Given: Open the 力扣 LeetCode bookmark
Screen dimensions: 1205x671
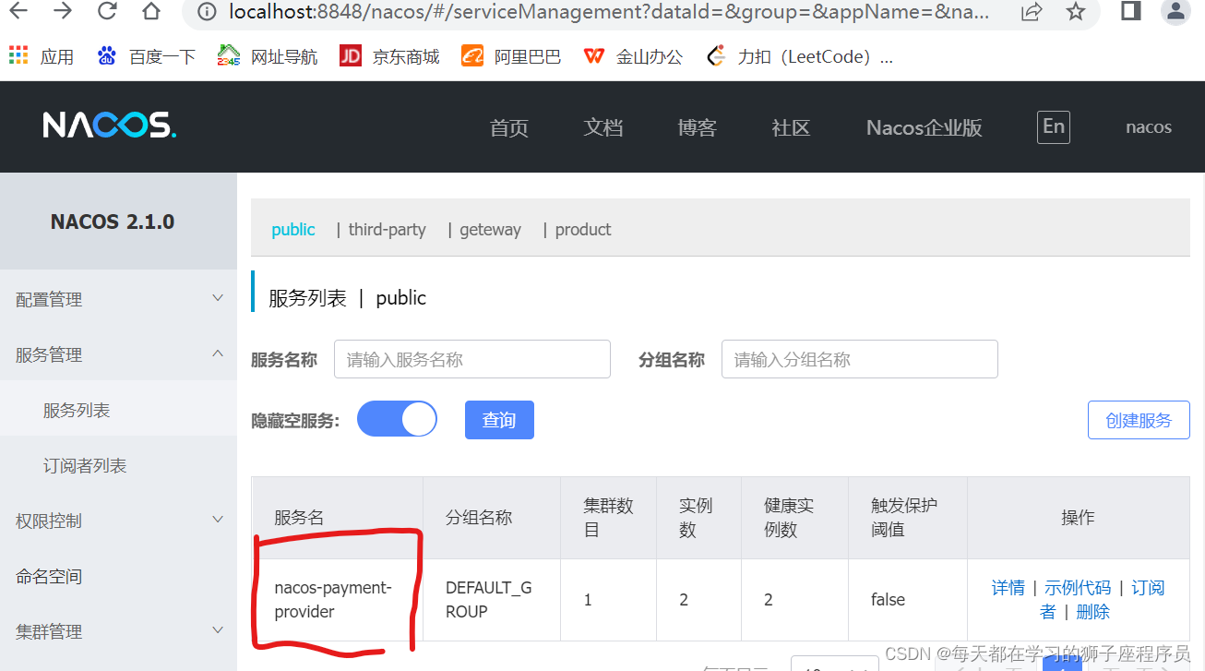Looking at the screenshot, I should tap(799, 56).
